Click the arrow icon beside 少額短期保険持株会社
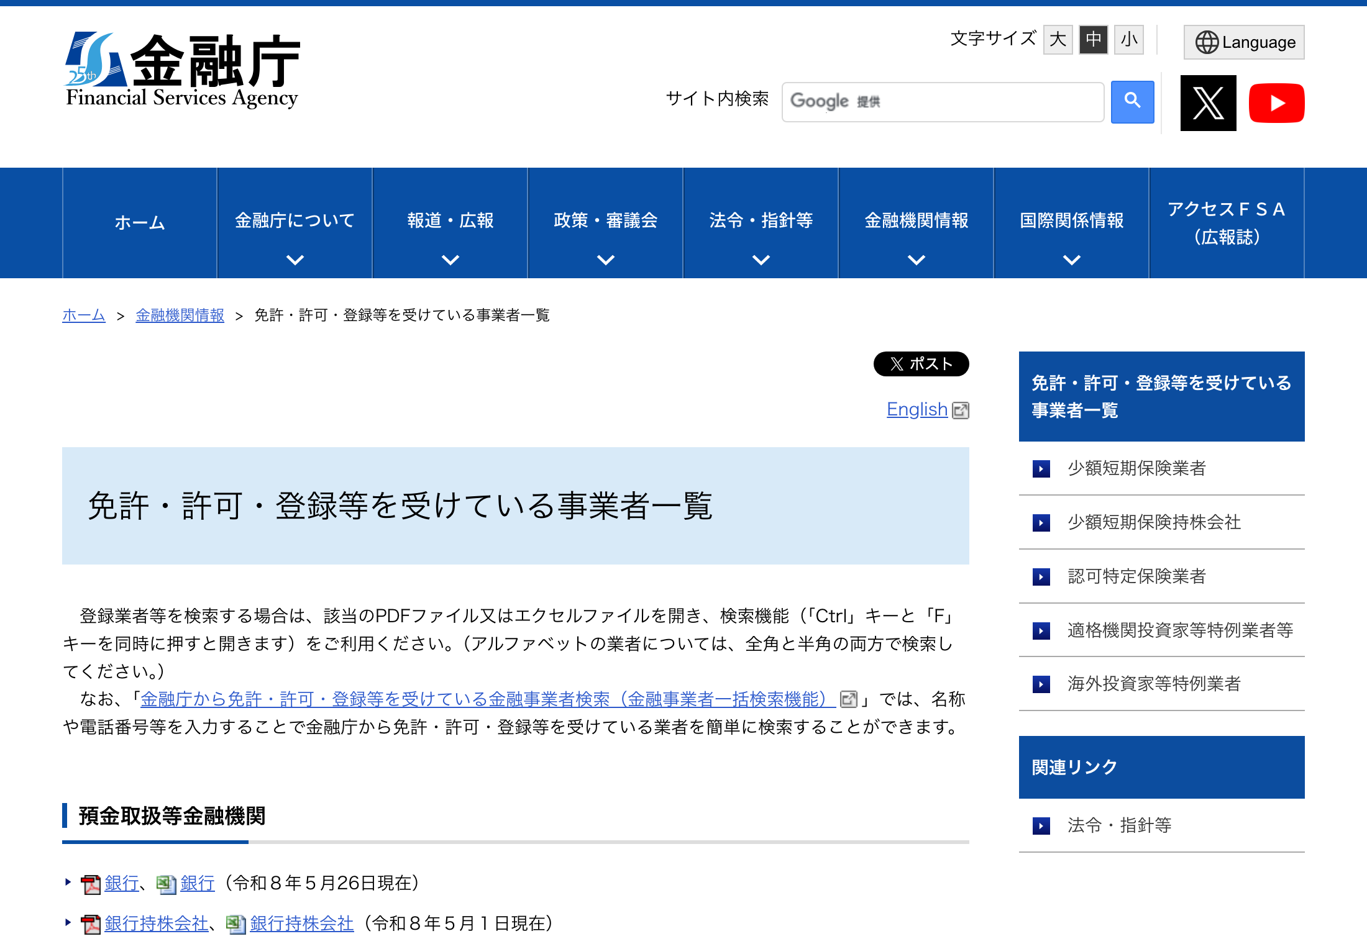The image size is (1367, 944). pyautogui.click(x=1041, y=522)
